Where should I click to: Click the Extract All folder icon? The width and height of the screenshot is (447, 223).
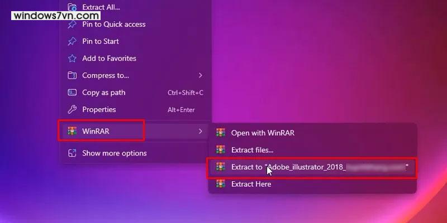[x=72, y=7]
